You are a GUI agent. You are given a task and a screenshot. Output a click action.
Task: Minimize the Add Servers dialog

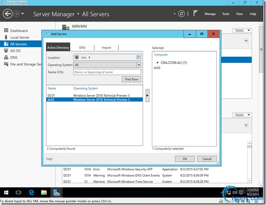point(189,34)
